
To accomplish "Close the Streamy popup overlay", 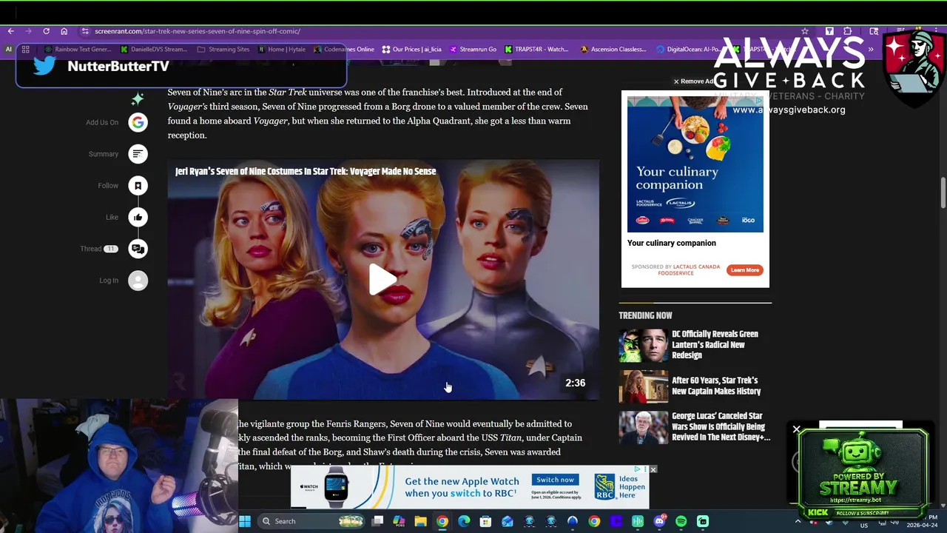I will point(796,429).
